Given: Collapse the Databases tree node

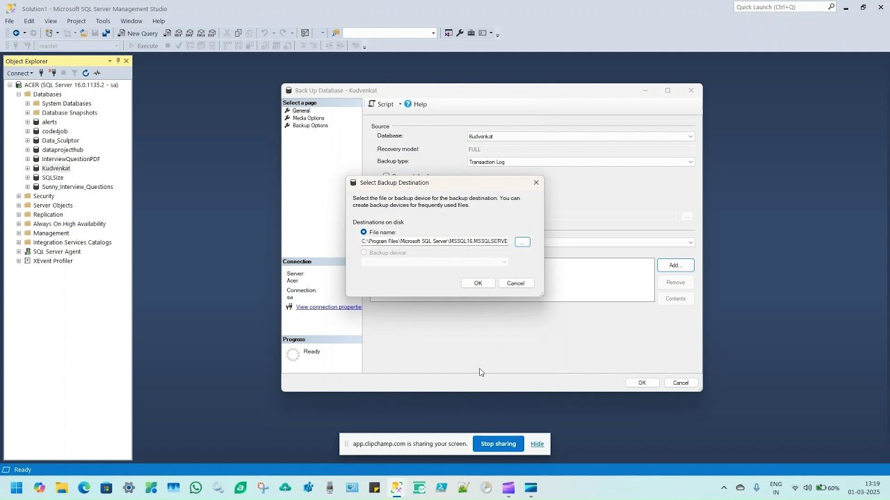Looking at the screenshot, I should click(x=19, y=94).
